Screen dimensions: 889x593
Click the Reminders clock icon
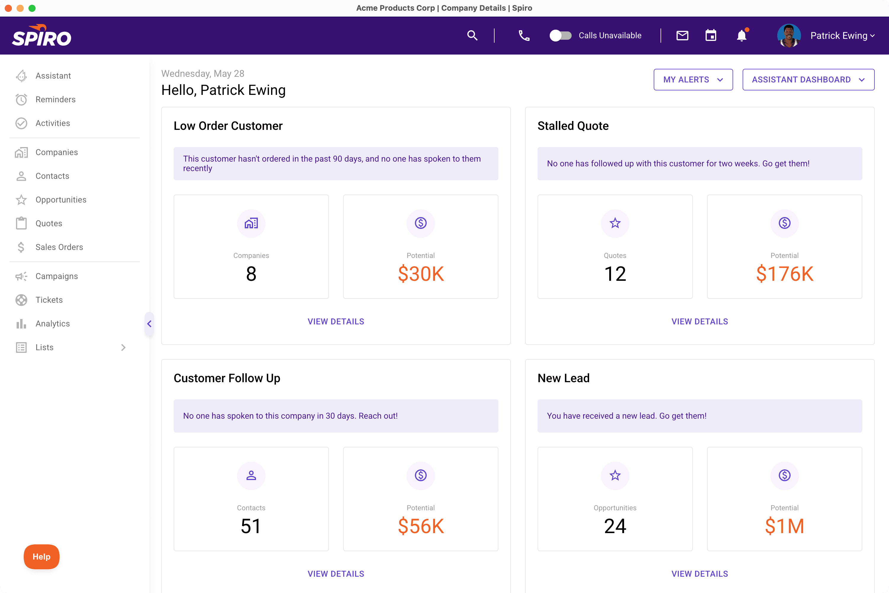coord(22,99)
